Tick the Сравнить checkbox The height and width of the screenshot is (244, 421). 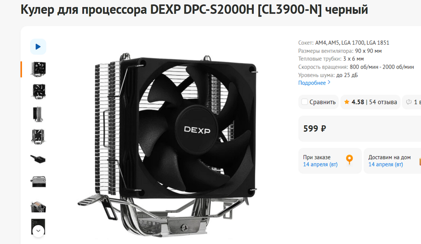click(304, 102)
